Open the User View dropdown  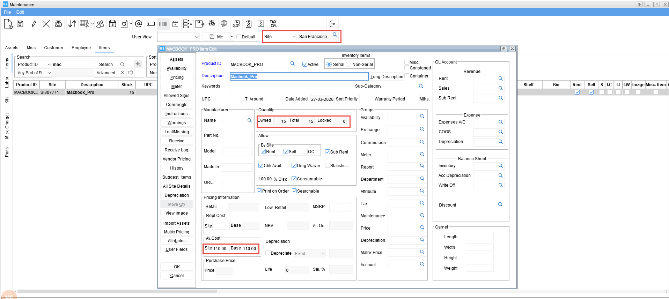pyautogui.click(x=197, y=37)
